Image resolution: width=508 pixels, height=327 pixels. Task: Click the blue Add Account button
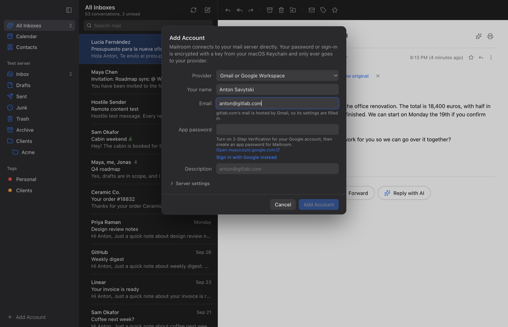tap(319, 204)
